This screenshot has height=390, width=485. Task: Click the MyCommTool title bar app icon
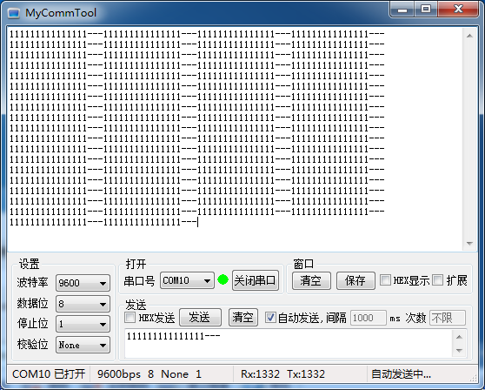[14, 13]
